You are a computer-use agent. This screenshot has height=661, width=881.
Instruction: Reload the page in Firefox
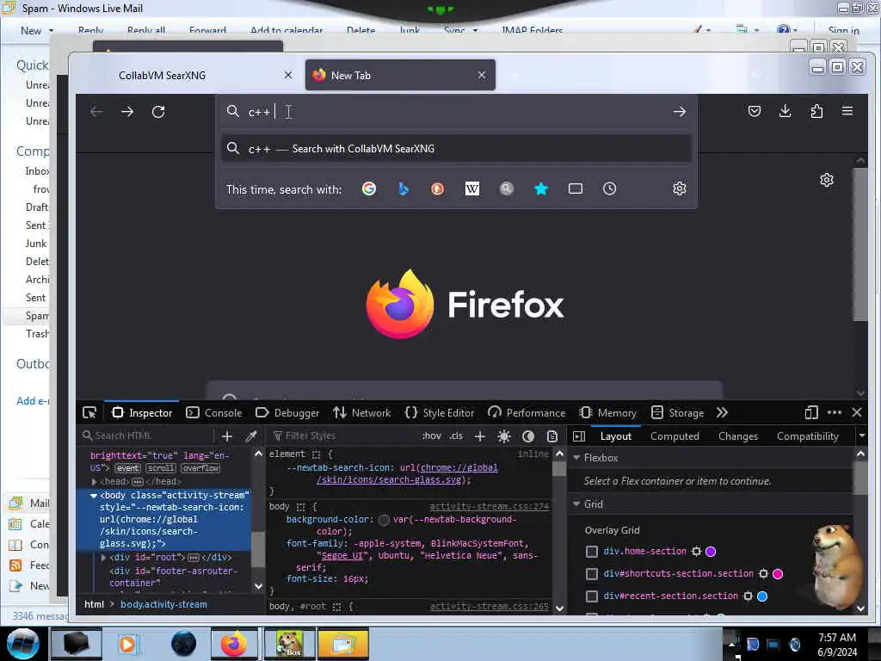[x=158, y=111]
